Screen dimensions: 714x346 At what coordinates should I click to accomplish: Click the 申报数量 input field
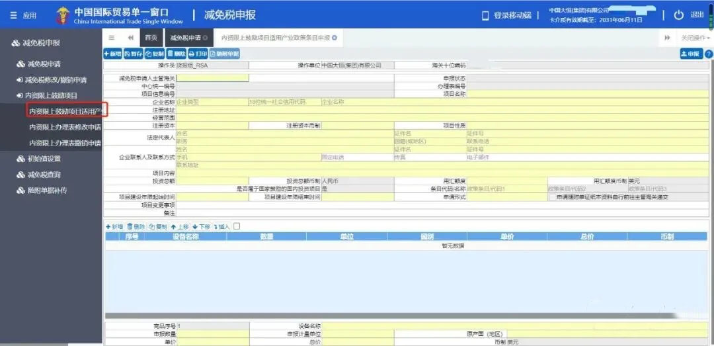(x=212, y=334)
